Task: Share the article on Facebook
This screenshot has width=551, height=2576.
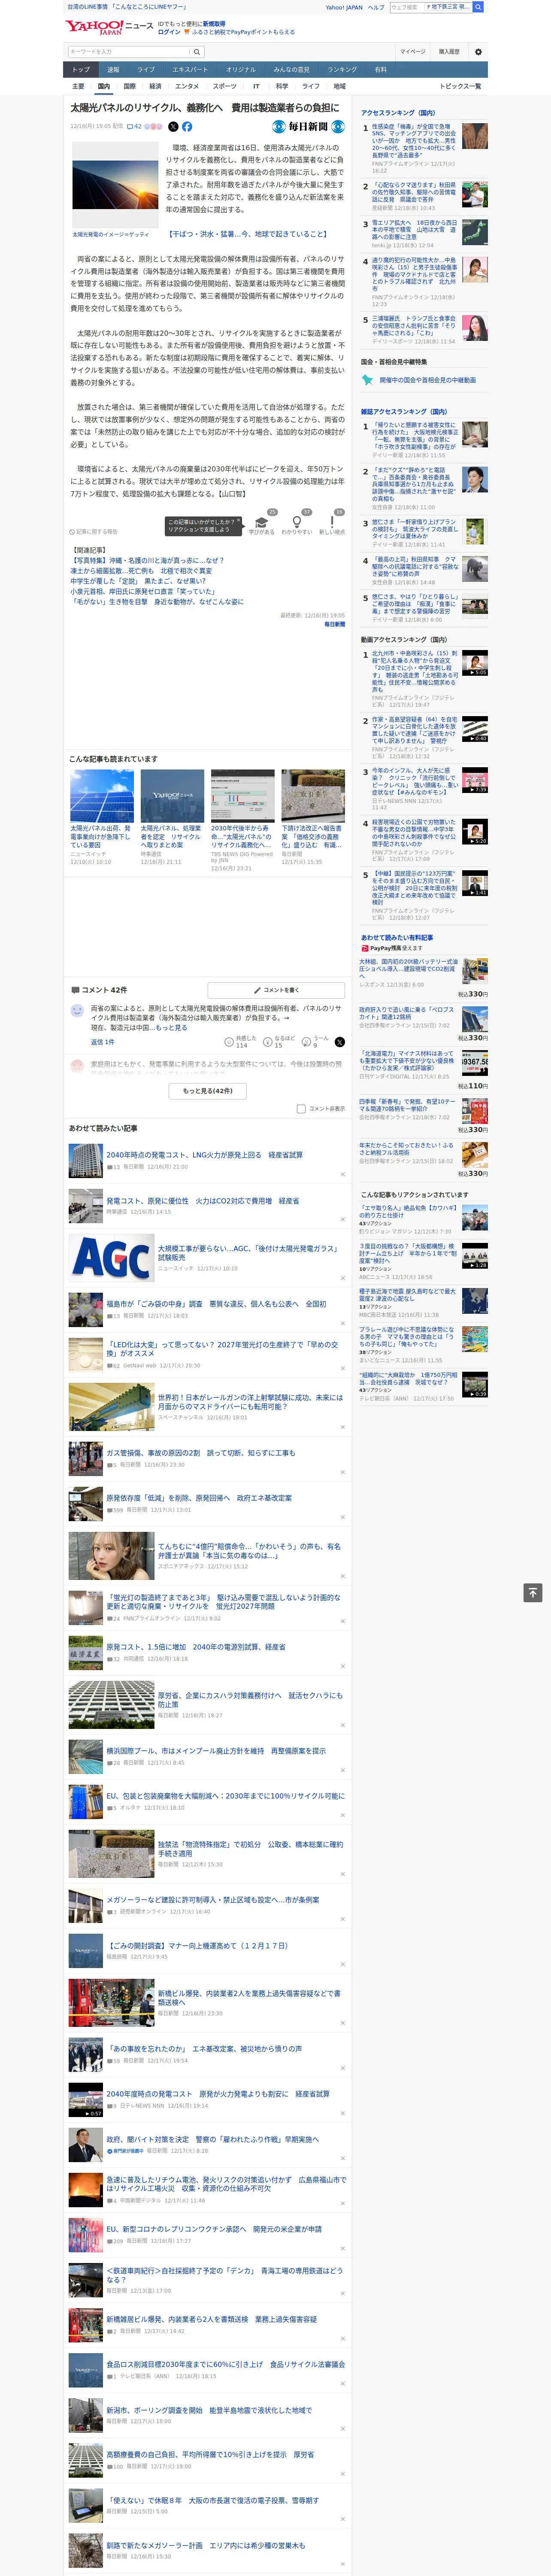Action: pos(187,127)
